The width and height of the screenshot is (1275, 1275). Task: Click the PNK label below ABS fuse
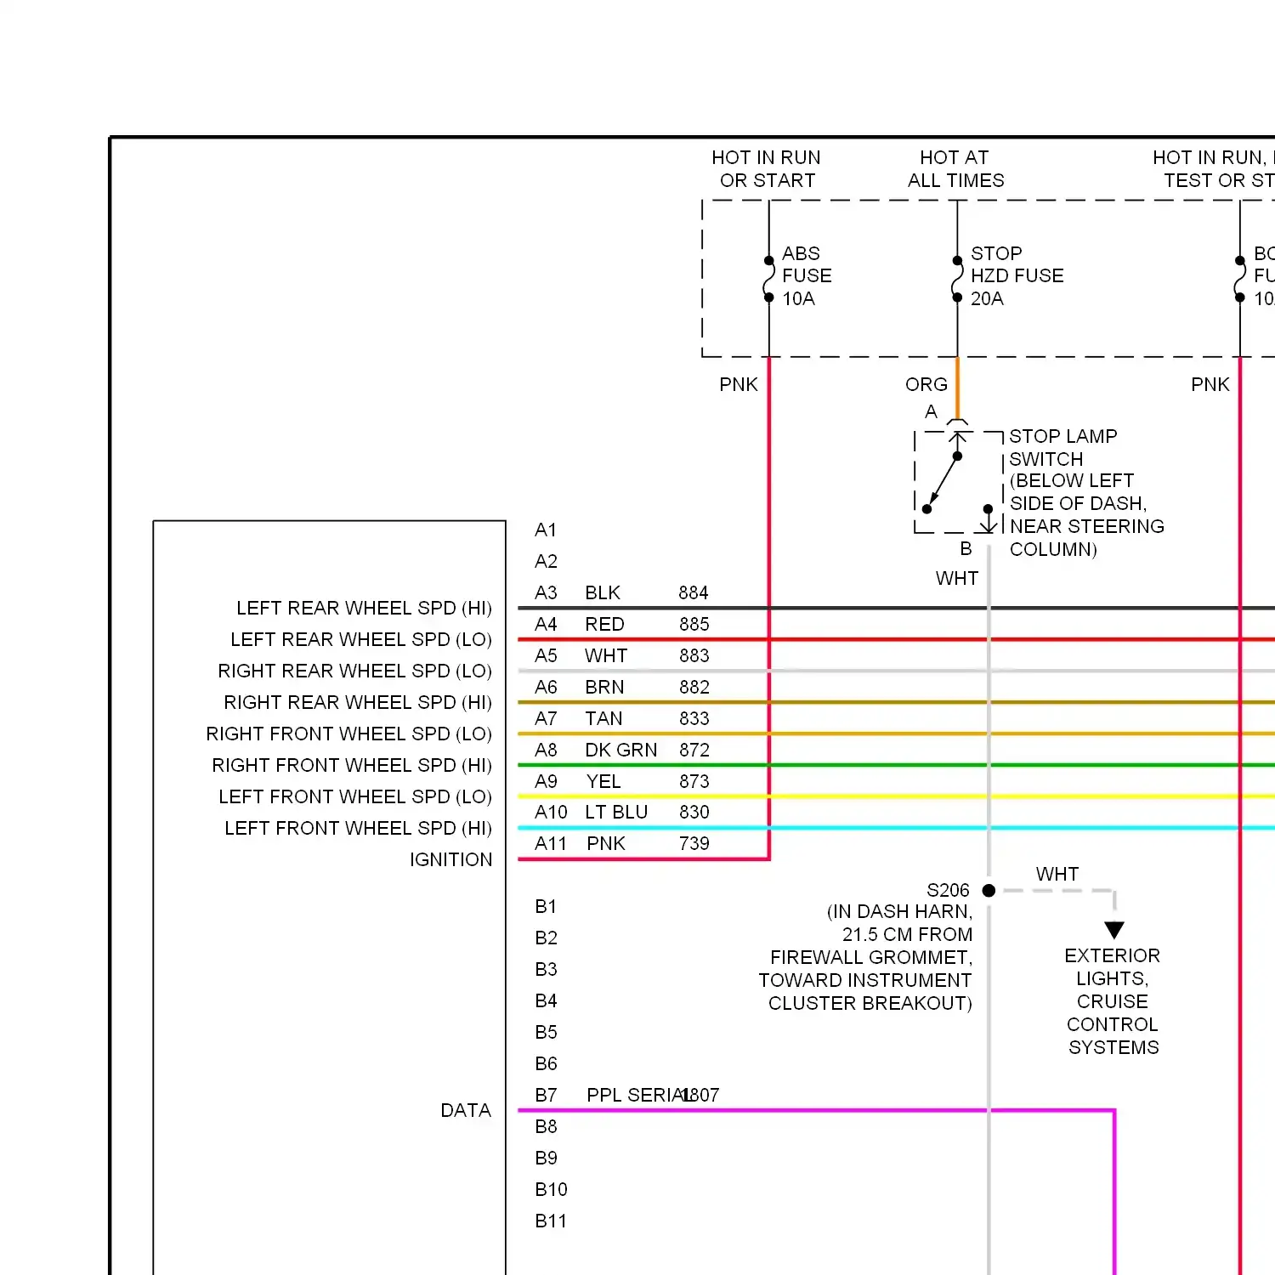(739, 384)
